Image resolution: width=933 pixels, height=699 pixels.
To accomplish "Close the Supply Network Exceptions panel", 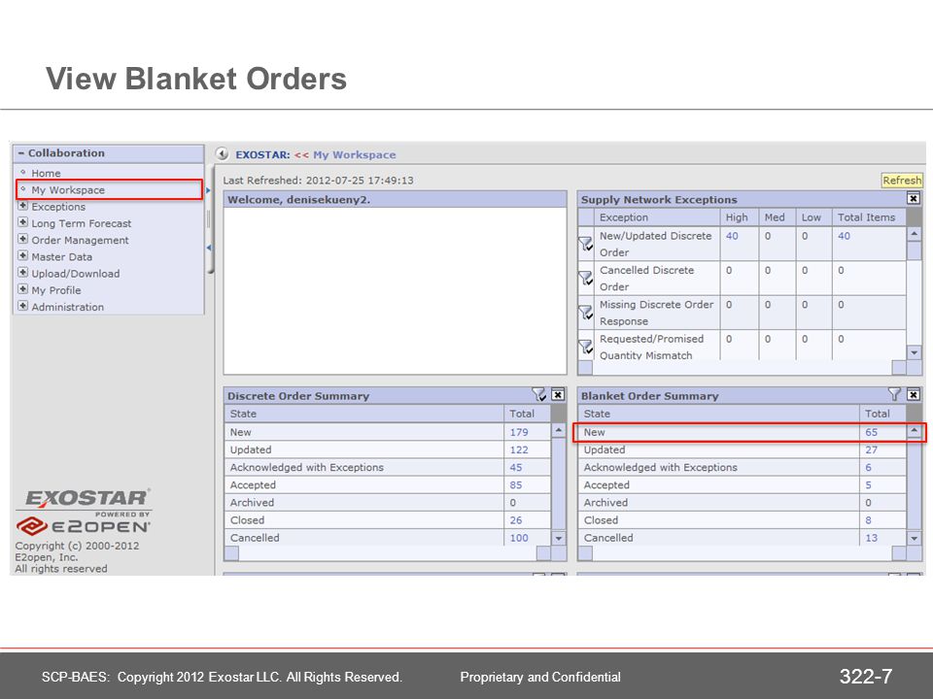I will pyautogui.click(x=914, y=198).
